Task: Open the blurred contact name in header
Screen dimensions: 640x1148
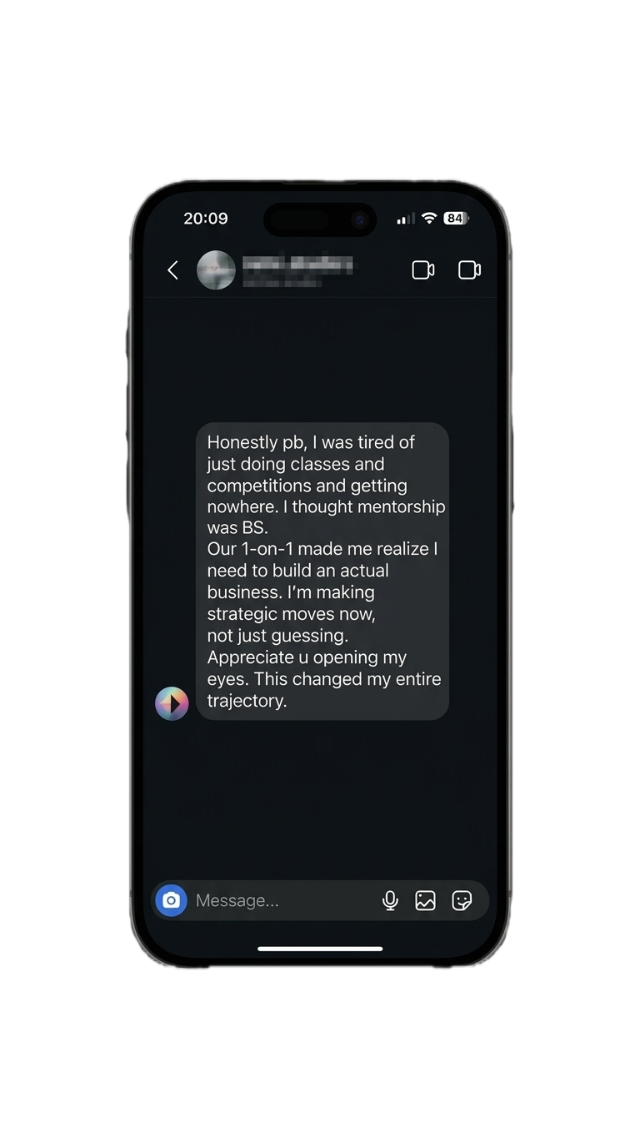Action: point(297,265)
